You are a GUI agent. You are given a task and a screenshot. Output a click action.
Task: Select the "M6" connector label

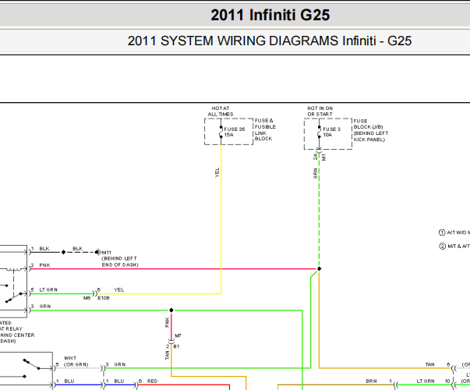point(87,298)
